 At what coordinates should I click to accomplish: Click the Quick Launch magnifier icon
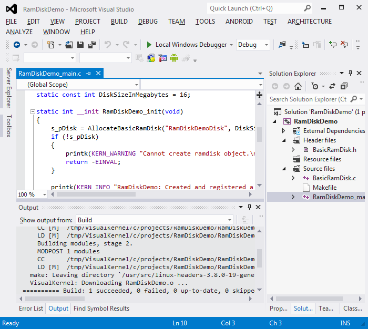307,8
